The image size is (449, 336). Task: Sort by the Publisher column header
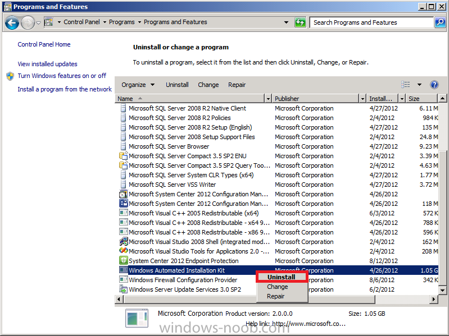315,99
